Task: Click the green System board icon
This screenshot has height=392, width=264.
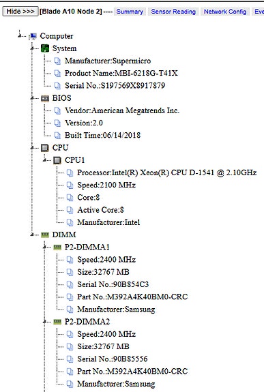Action: tap(45, 48)
